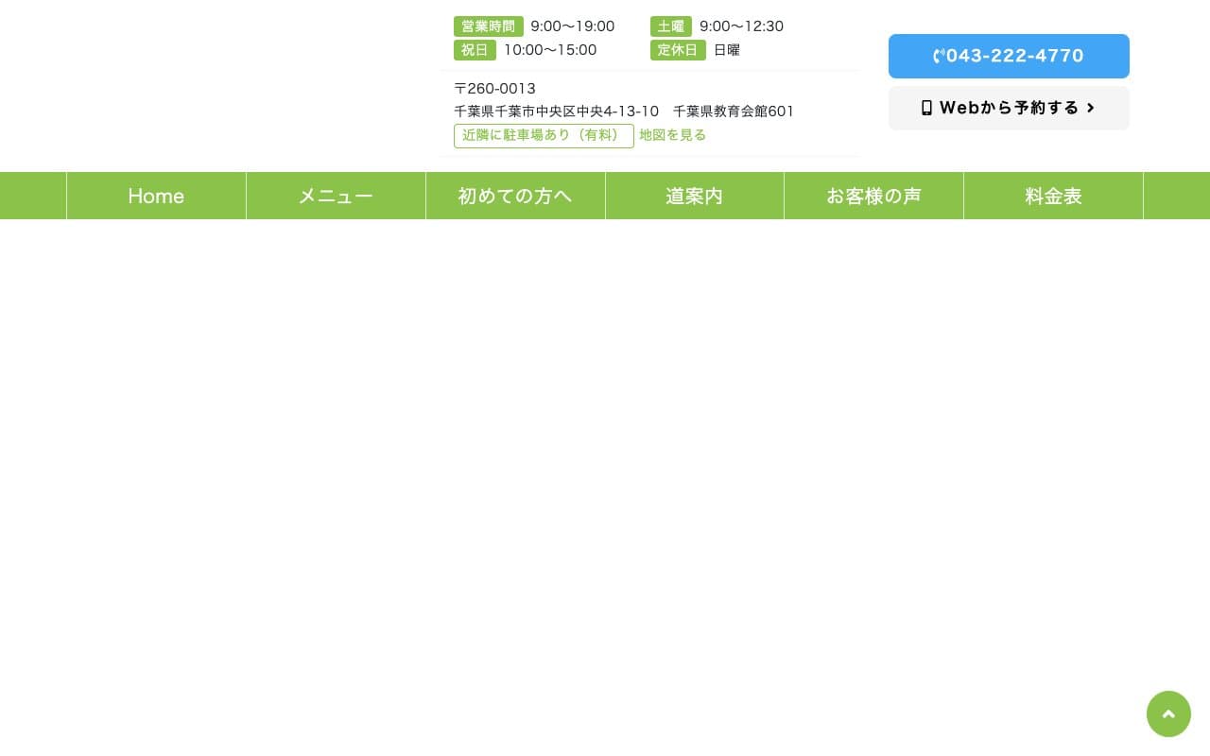Click the 営業時間 green label
Viewport: 1210px width, 756px height.
coord(488,26)
